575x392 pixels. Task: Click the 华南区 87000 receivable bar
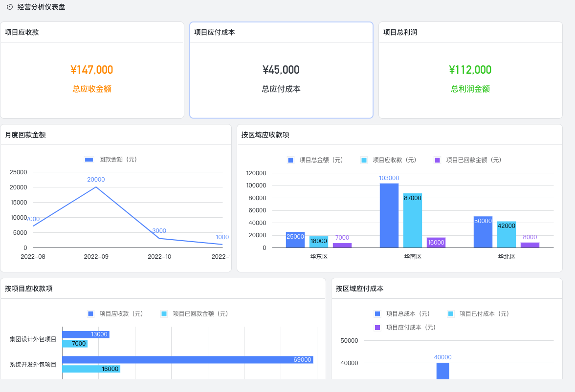(x=413, y=221)
